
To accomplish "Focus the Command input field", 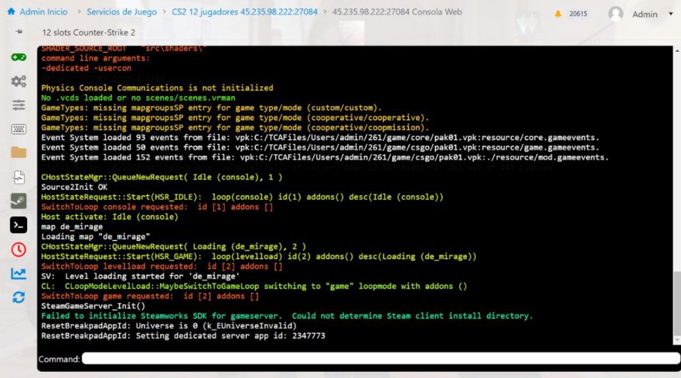I will point(380,358).
